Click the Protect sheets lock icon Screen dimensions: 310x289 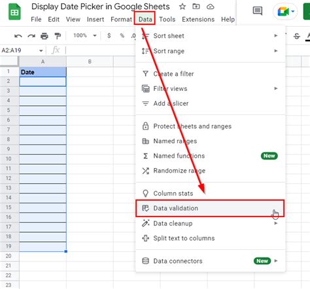tap(145, 126)
